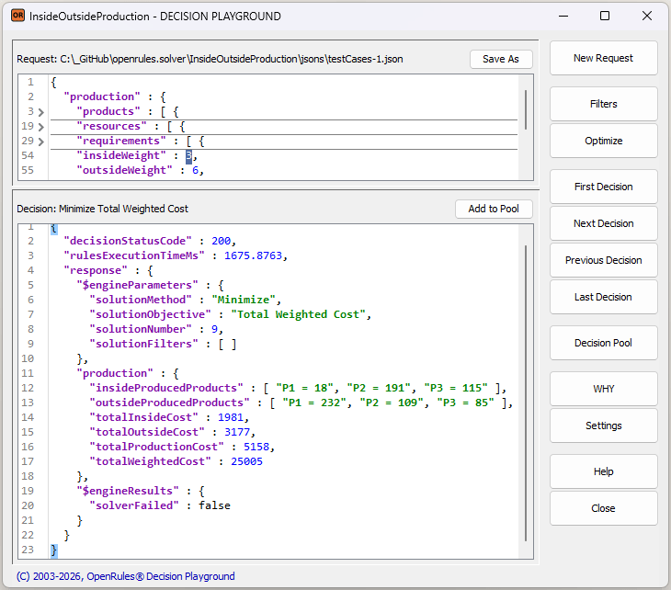The image size is (671, 590).
Task: Go to the First Decision
Action: (603, 187)
